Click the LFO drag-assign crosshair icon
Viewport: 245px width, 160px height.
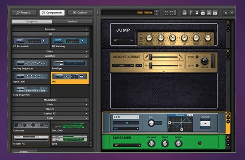click(137, 117)
